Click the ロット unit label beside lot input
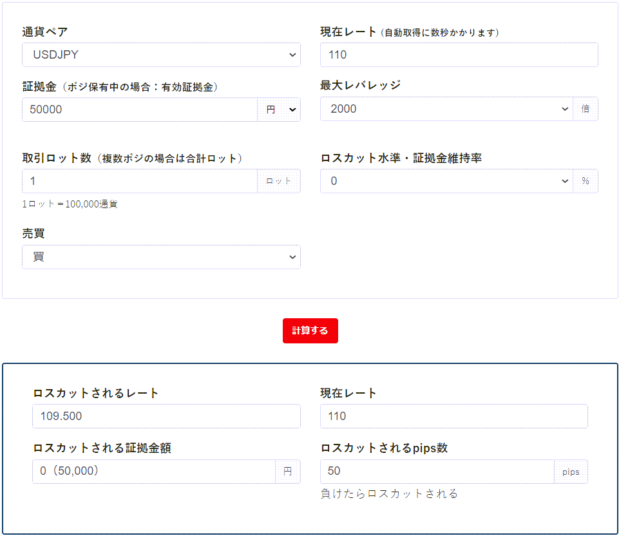Image resolution: width=619 pixels, height=536 pixels. [279, 181]
